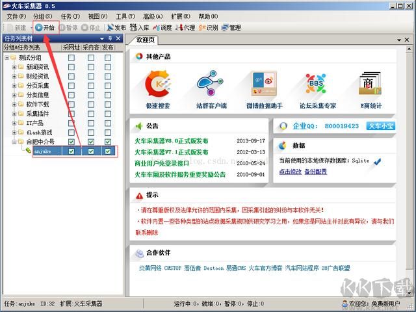Select the 欢迎页 tab
Viewport: 416px width, 312px height.
[145, 40]
